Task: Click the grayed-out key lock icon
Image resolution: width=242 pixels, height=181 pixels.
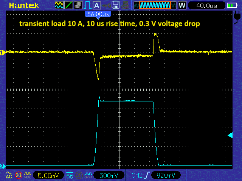Action: tap(106, 6)
